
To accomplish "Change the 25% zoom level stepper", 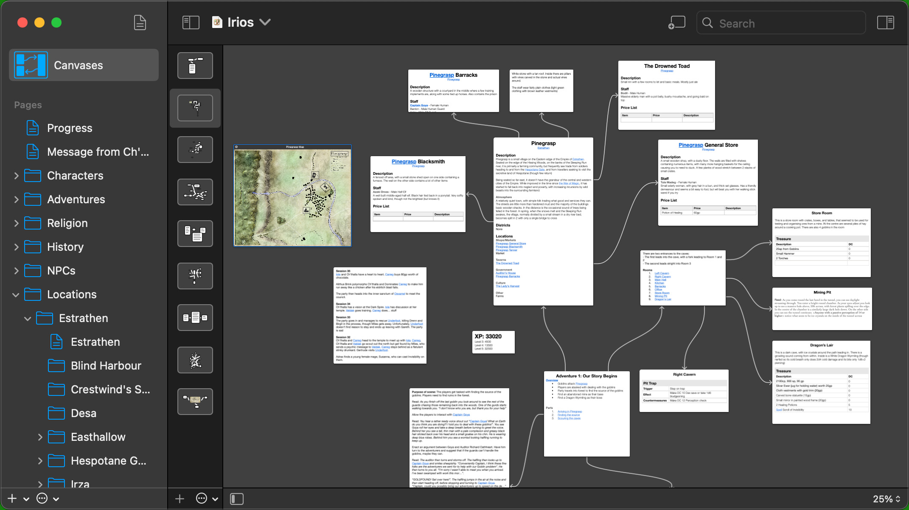I will (x=898, y=499).
